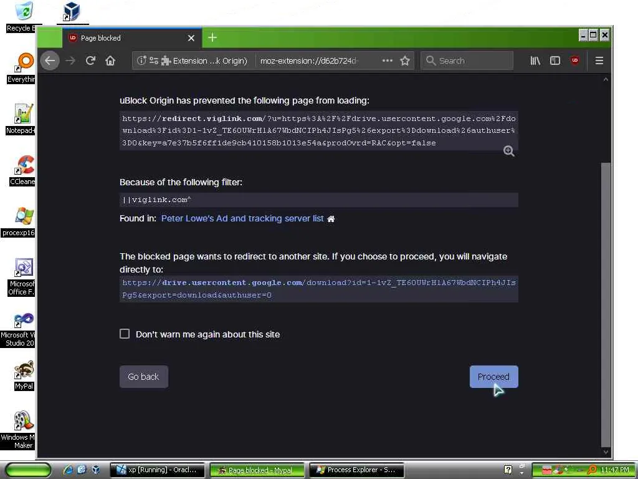638x479 pixels.
Task: Click the extension puzzle-piece icon
Action: tap(166, 60)
